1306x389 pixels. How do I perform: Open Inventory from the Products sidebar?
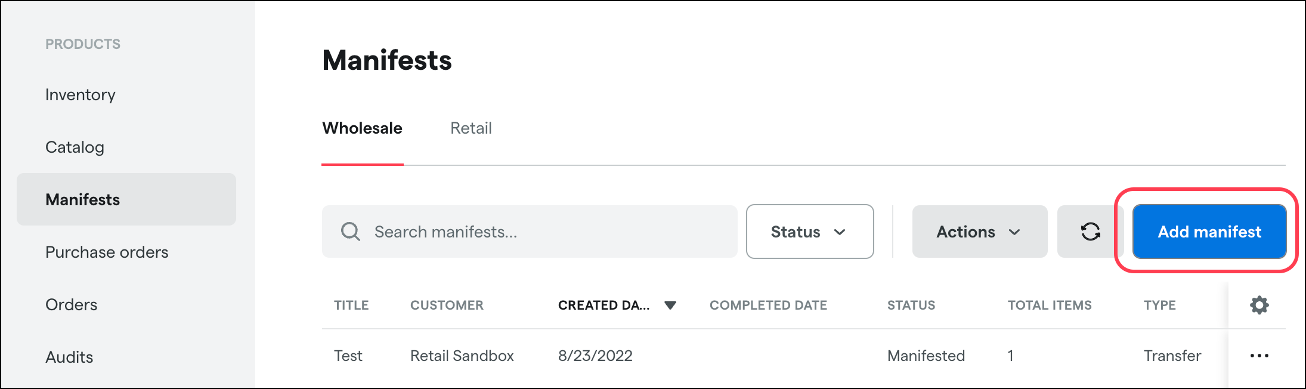(80, 94)
